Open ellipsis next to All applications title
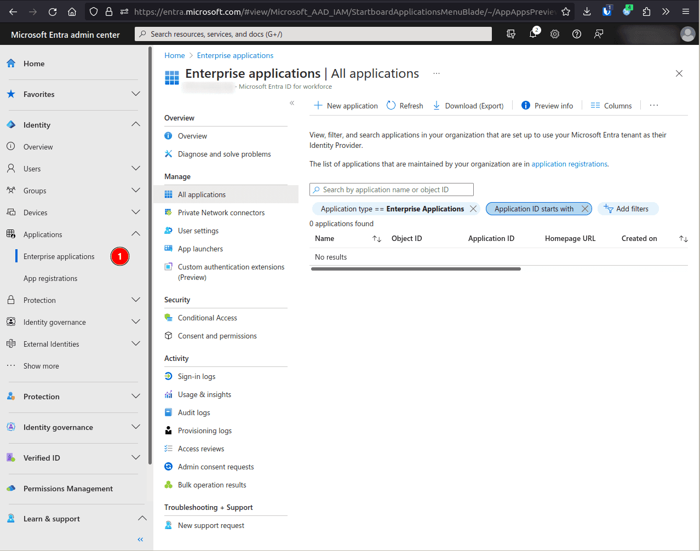This screenshot has width=700, height=551. (x=437, y=73)
